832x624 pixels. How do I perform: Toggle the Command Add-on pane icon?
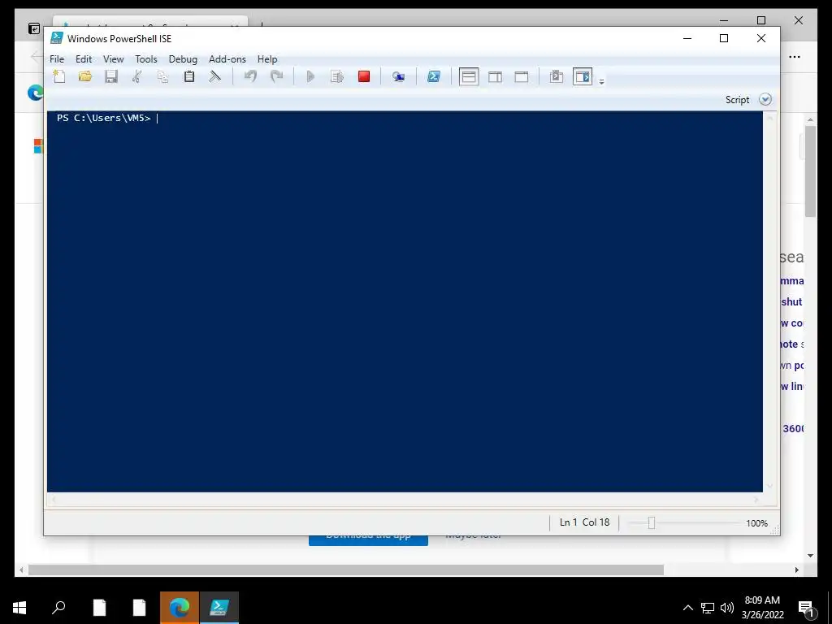(583, 77)
